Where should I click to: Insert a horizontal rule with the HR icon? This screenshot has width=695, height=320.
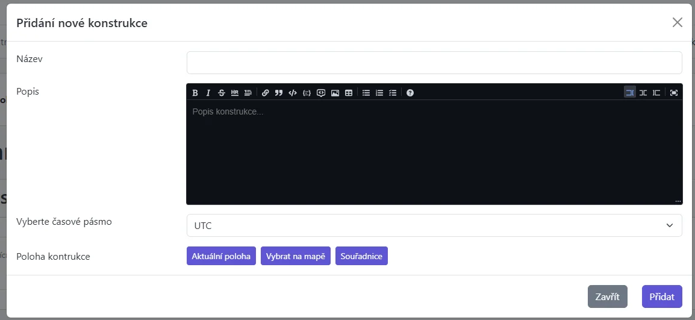[x=235, y=93]
